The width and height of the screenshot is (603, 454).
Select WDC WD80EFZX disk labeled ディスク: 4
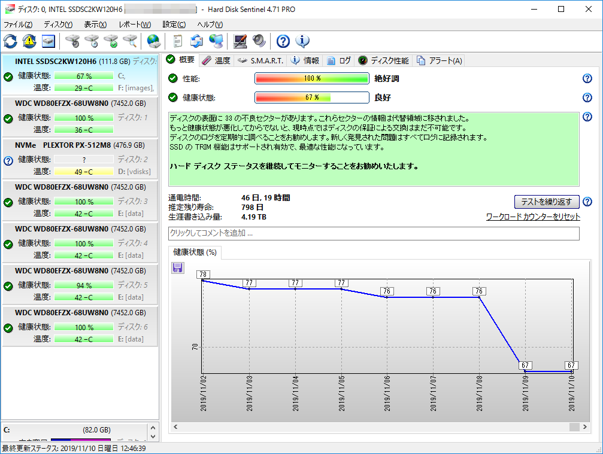pyautogui.click(x=80, y=243)
